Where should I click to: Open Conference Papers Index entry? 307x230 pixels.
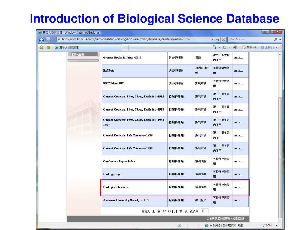pyautogui.click(x=119, y=161)
